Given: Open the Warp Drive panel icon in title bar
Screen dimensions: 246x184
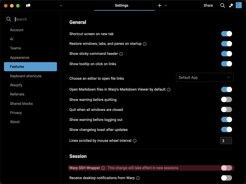Looking at the screenshot, I should [28, 5].
